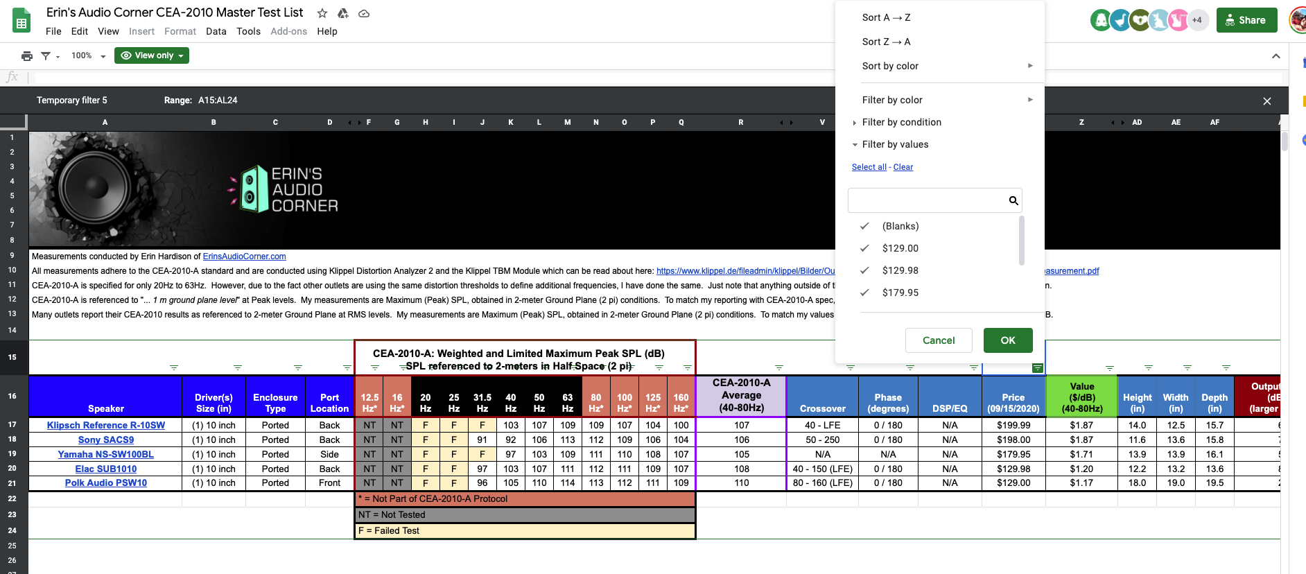
Task: Open the Klipsch Reference R-10SW link
Action: point(106,425)
